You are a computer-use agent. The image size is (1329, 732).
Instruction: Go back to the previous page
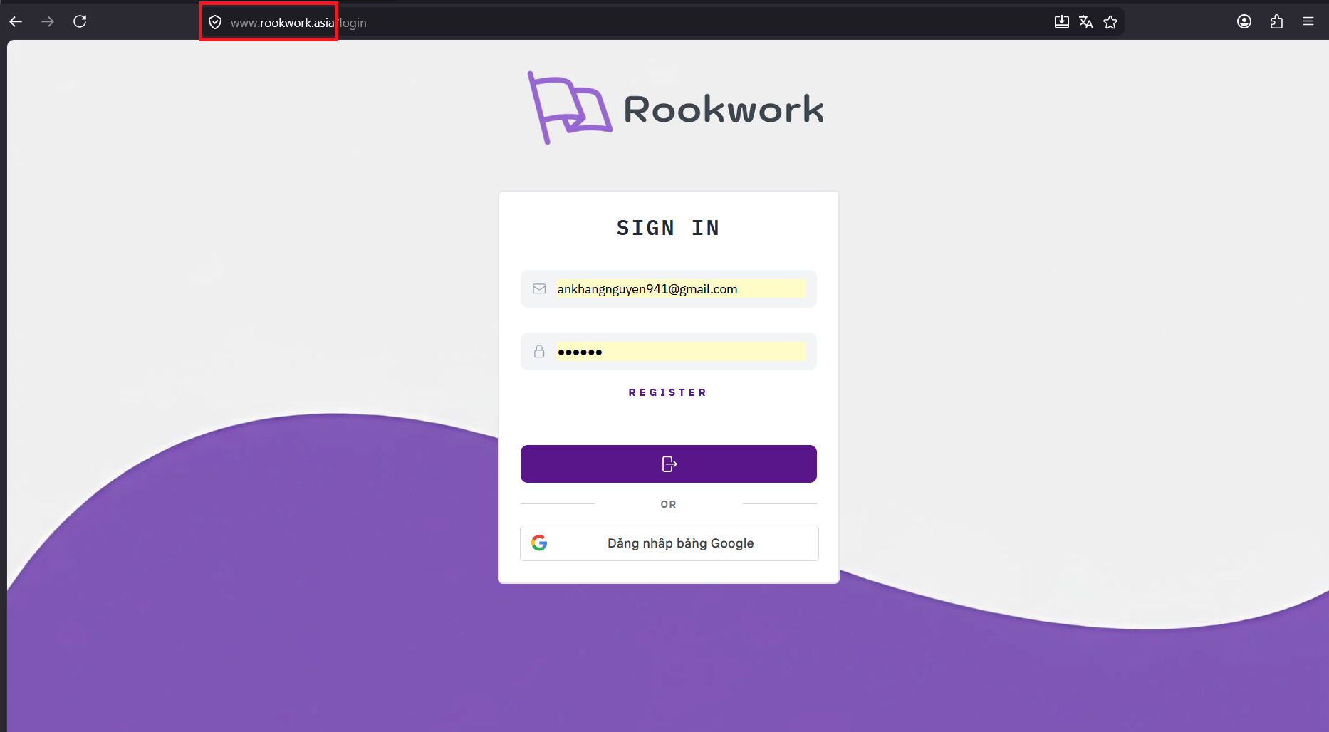coord(16,22)
